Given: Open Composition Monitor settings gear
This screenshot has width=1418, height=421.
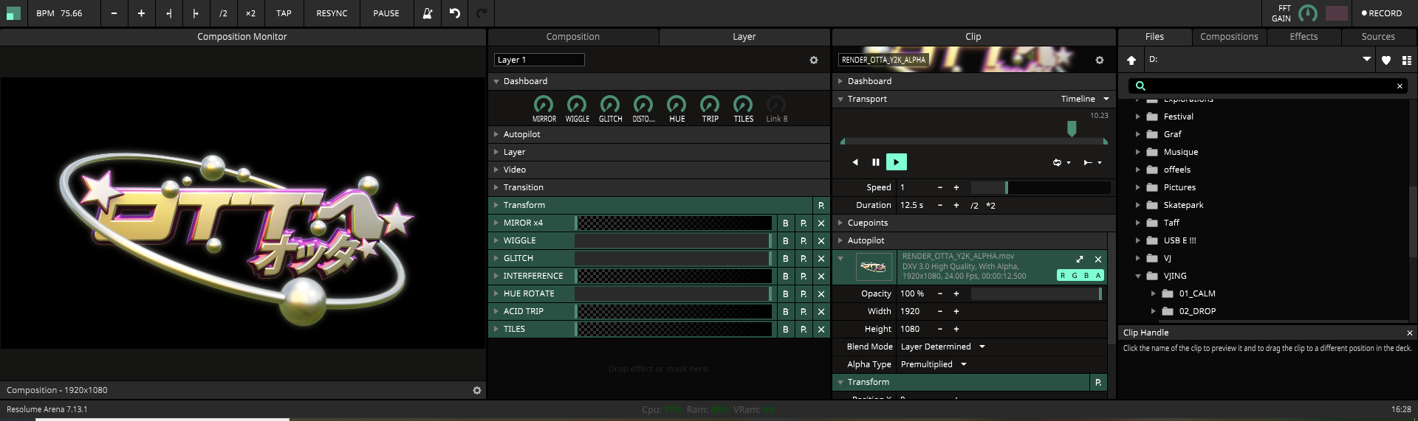Looking at the screenshot, I should (x=477, y=390).
